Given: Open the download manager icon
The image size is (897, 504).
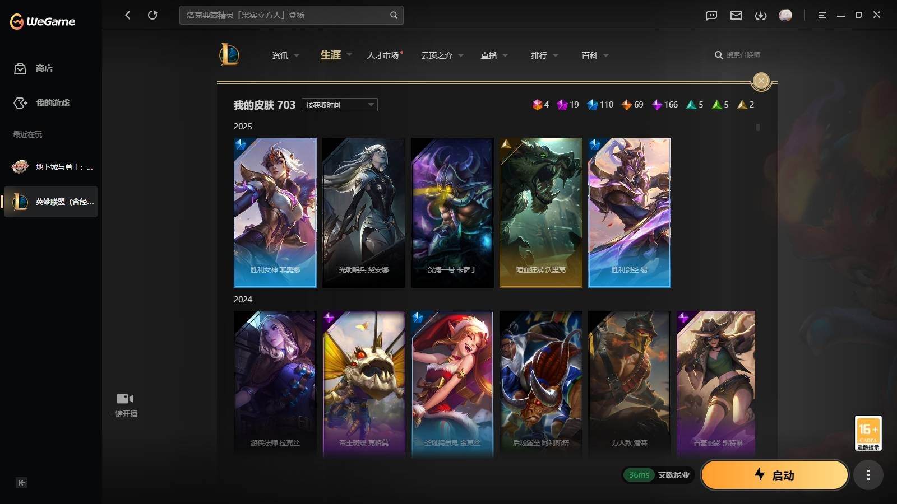Looking at the screenshot, I should pyautogui.click(x=761, y=15).
